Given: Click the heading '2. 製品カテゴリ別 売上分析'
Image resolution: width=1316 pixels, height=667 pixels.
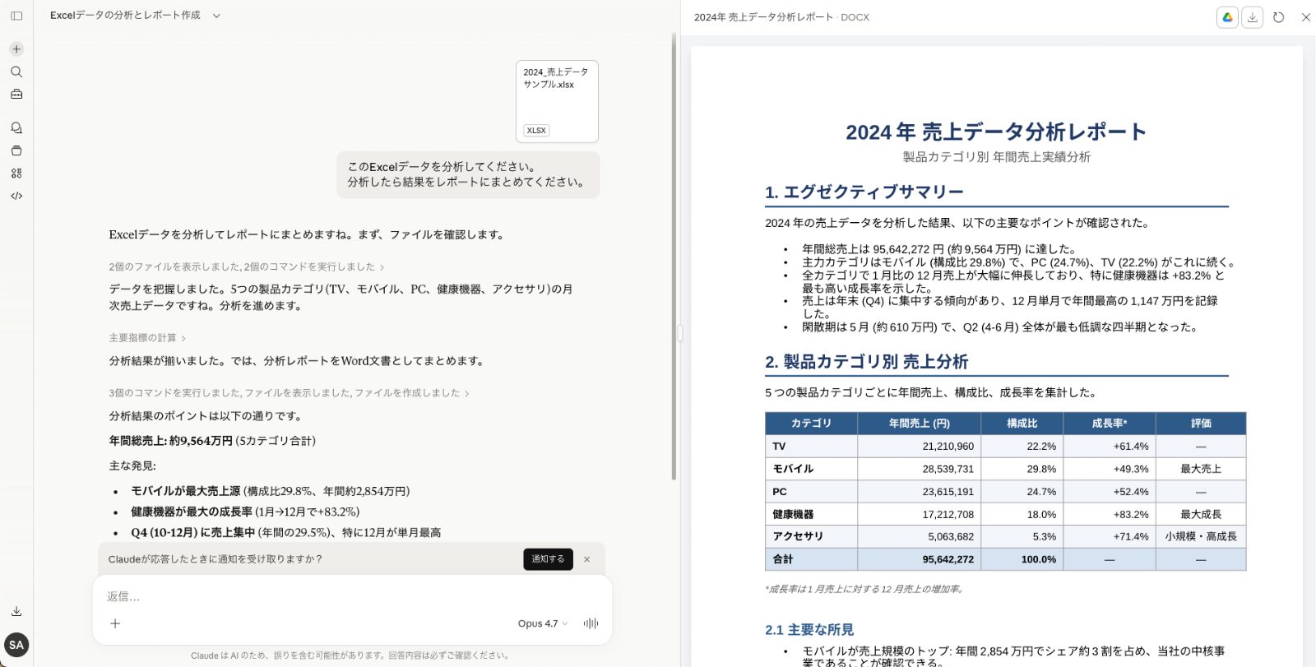Looking at the screenshot, I should point(866,362).
